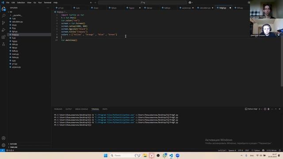The image size is (283, 159).
Task: Open the Edit menu
Action: pos(13,3)
